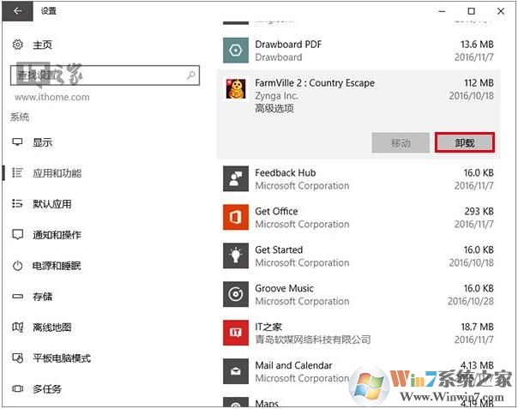
Task: Minimize the Settings window
Action: 442,11
